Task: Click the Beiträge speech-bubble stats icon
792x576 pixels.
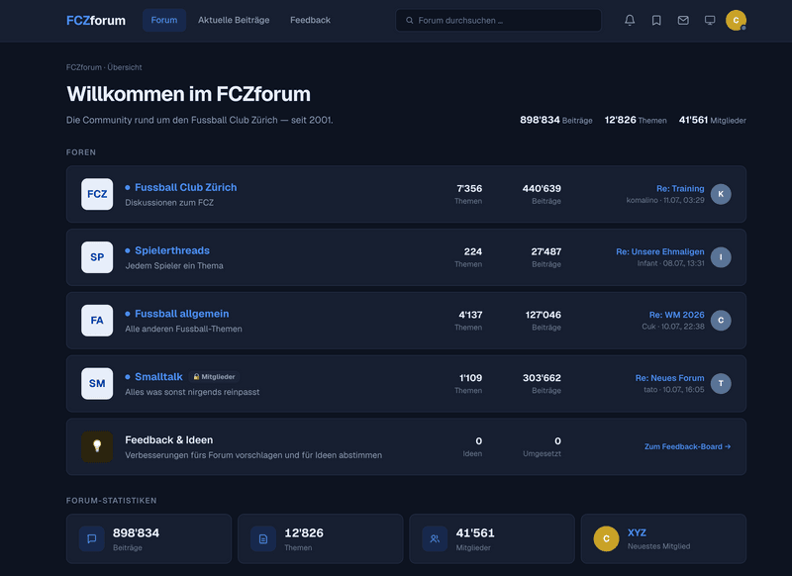Action: pyautogui.click(x=91, y=538)
